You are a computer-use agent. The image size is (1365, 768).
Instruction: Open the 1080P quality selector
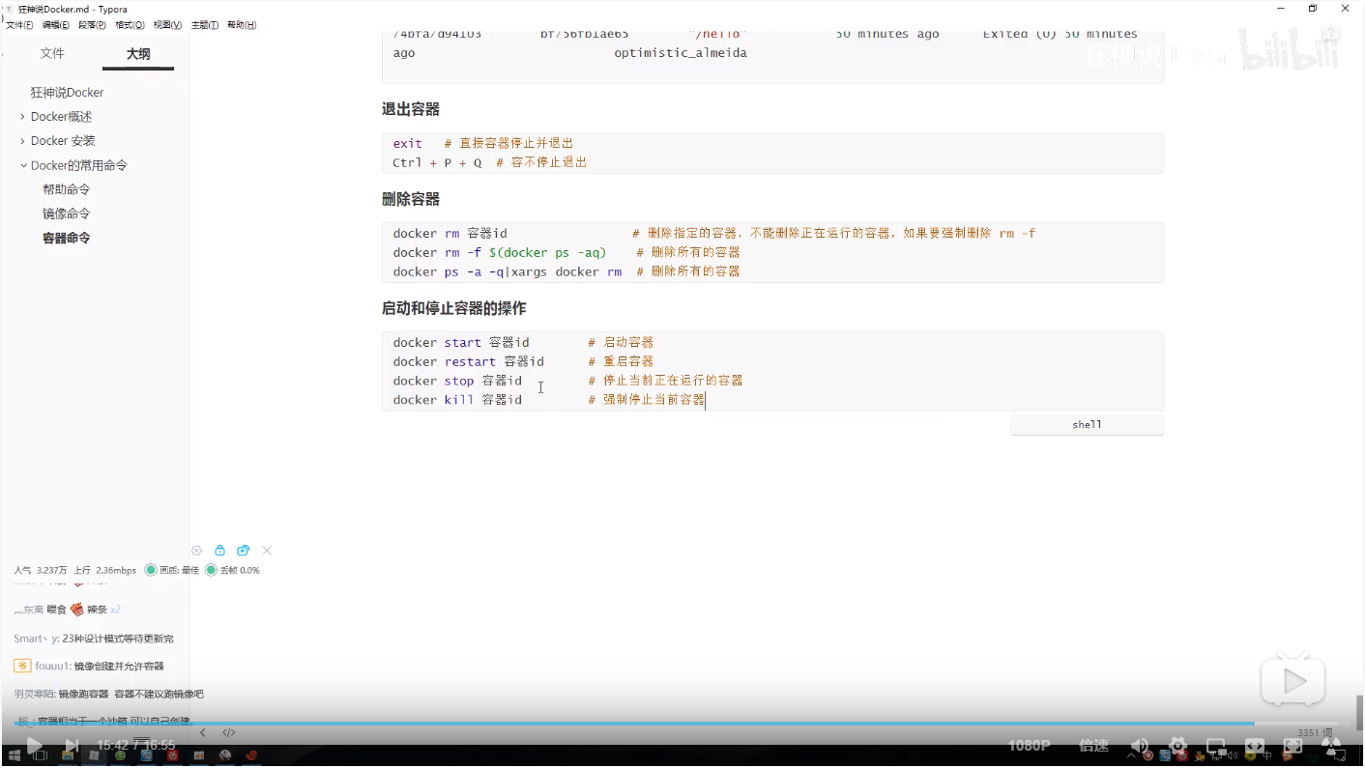(x=1030, y=746)
